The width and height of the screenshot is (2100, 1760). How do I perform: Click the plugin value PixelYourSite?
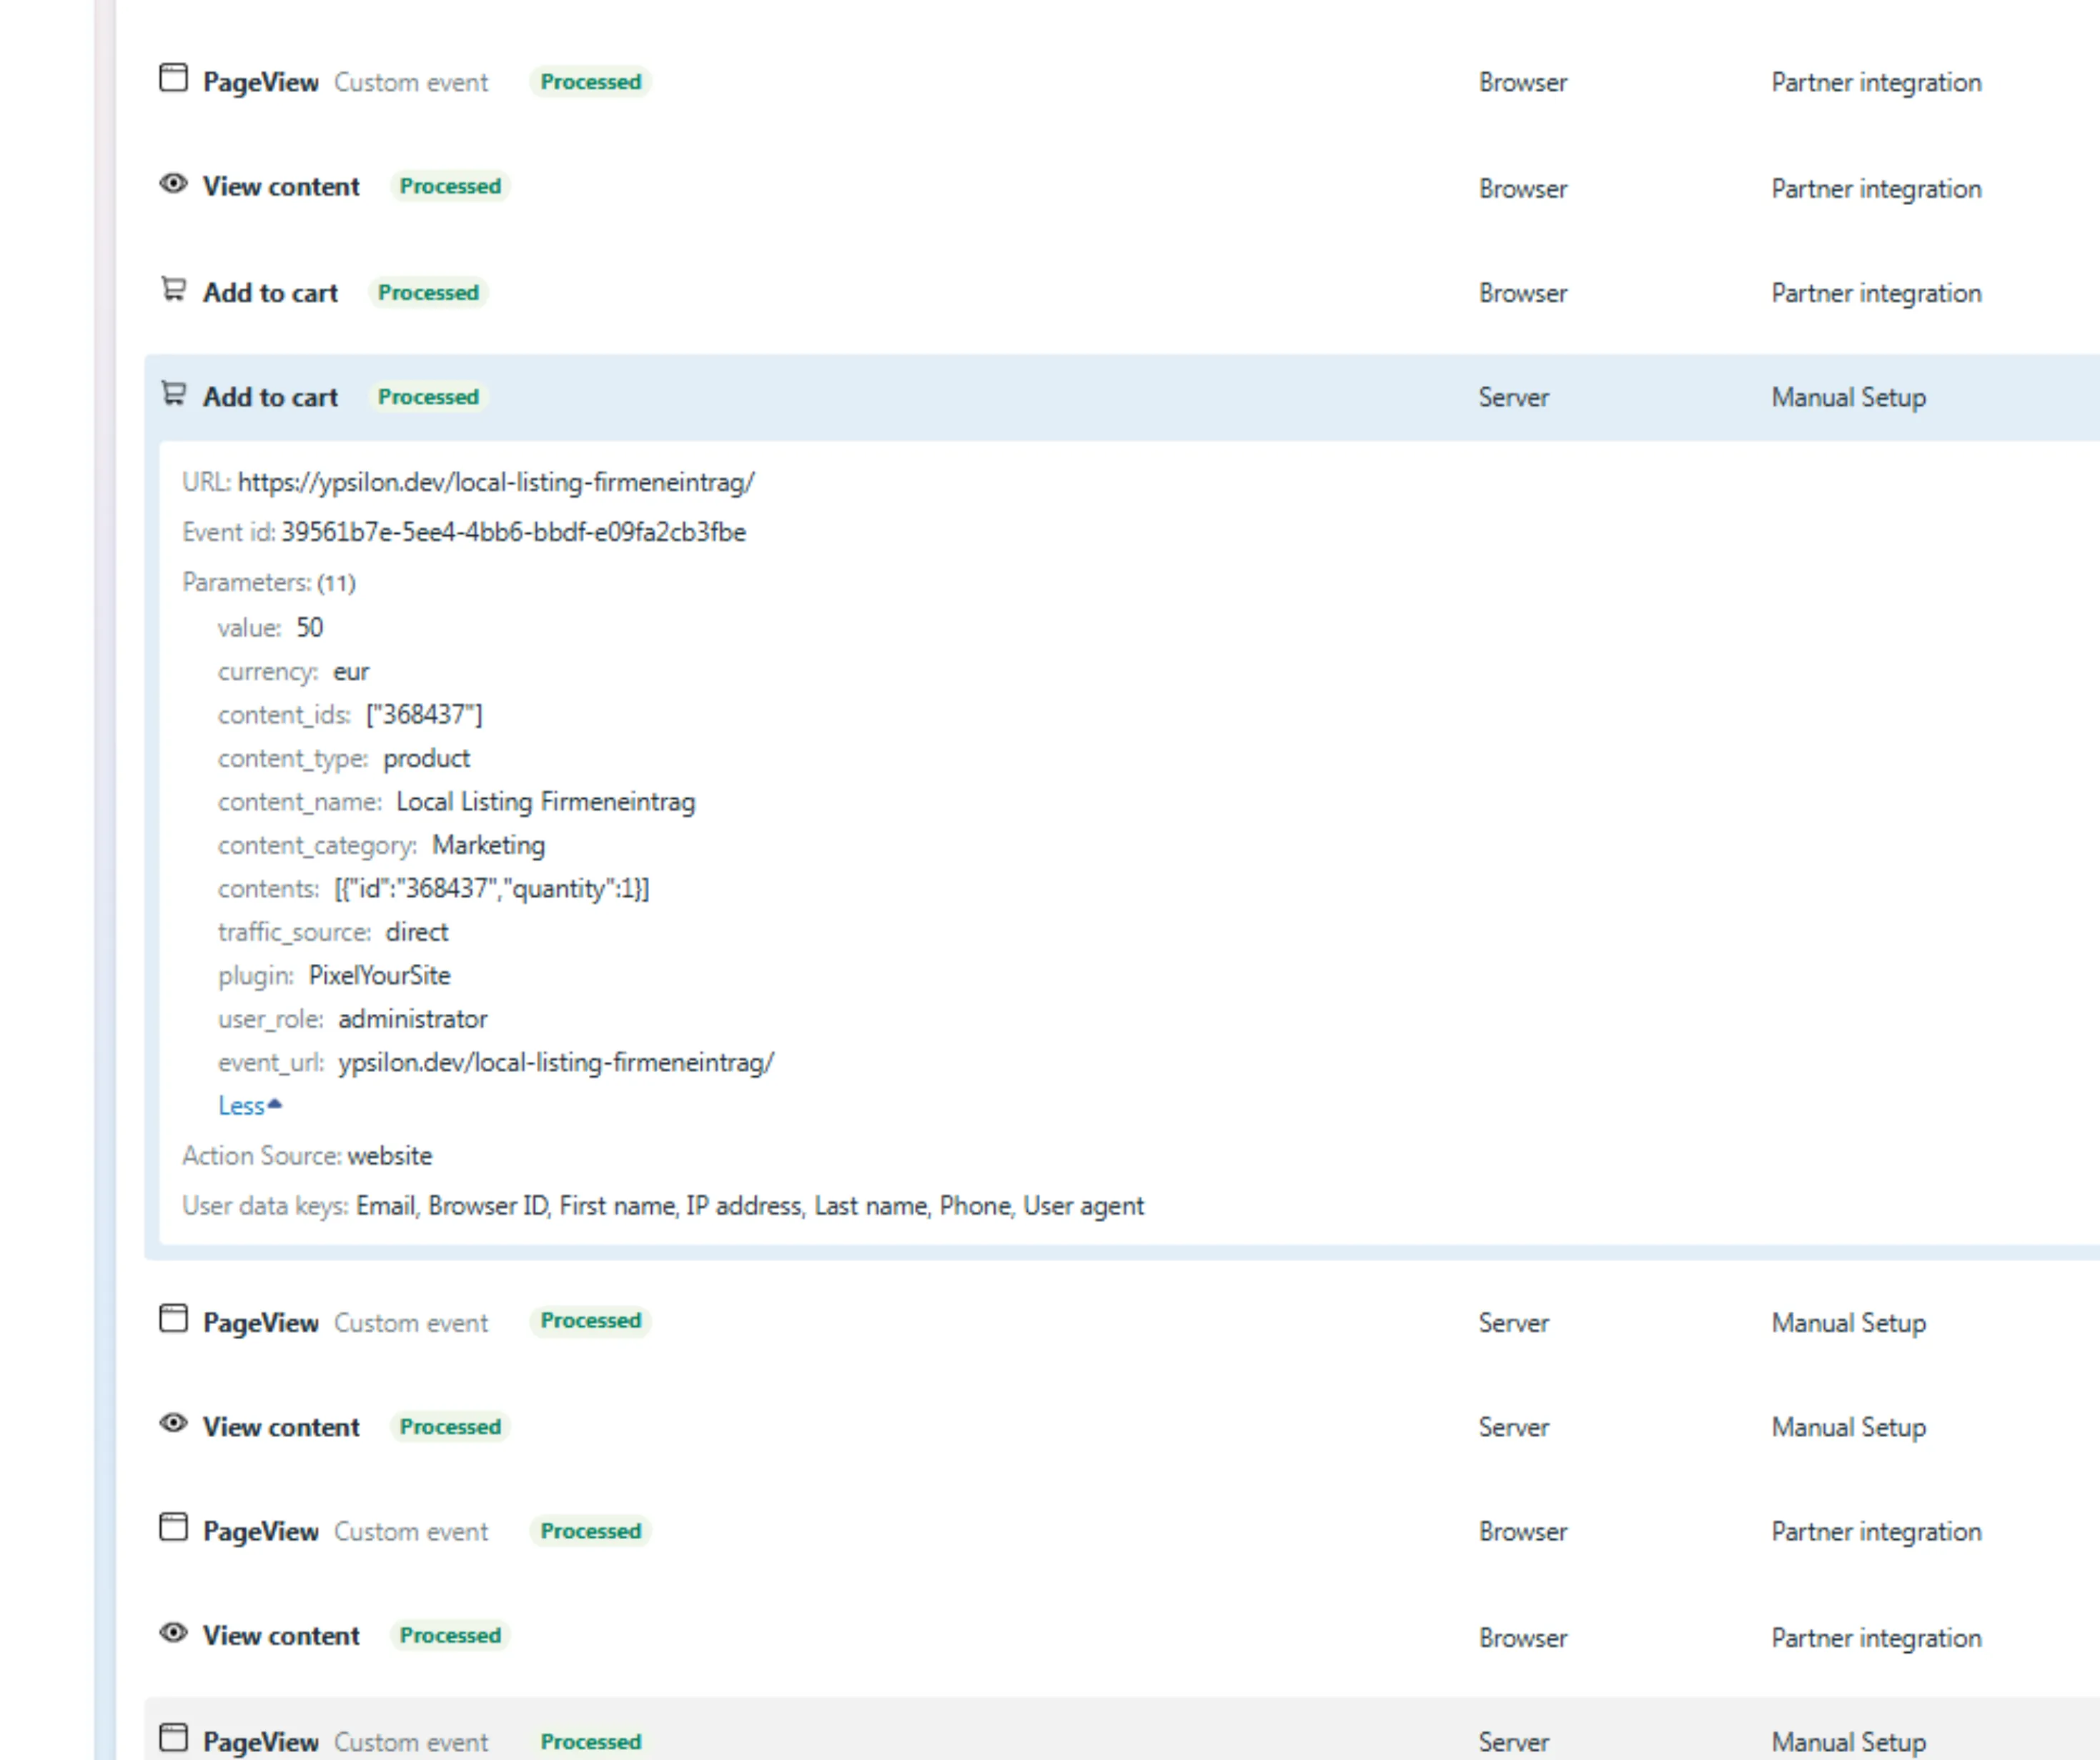(379, 976)
